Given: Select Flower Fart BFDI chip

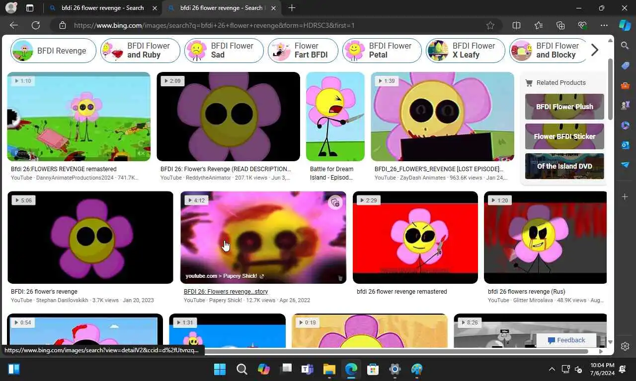Looking at the screenshot, I should (303, 51).
